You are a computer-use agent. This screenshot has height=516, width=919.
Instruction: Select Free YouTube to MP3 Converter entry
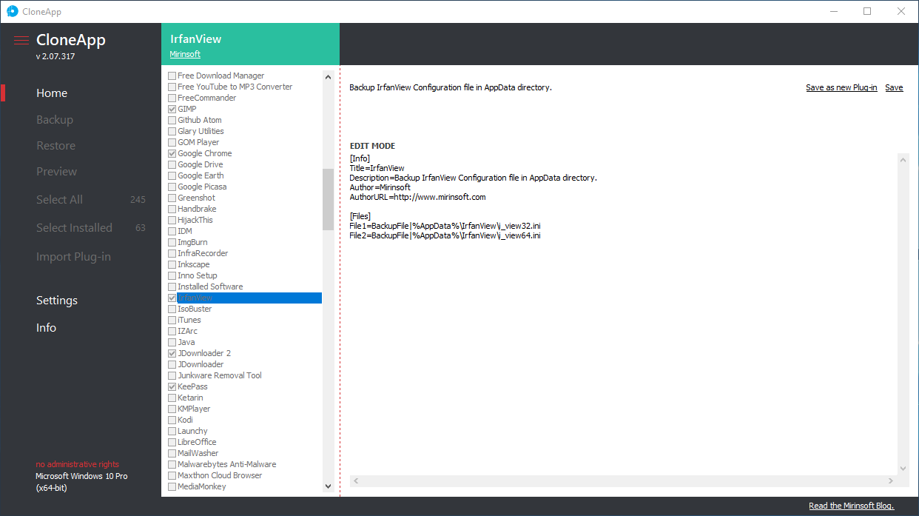point(235,87)
